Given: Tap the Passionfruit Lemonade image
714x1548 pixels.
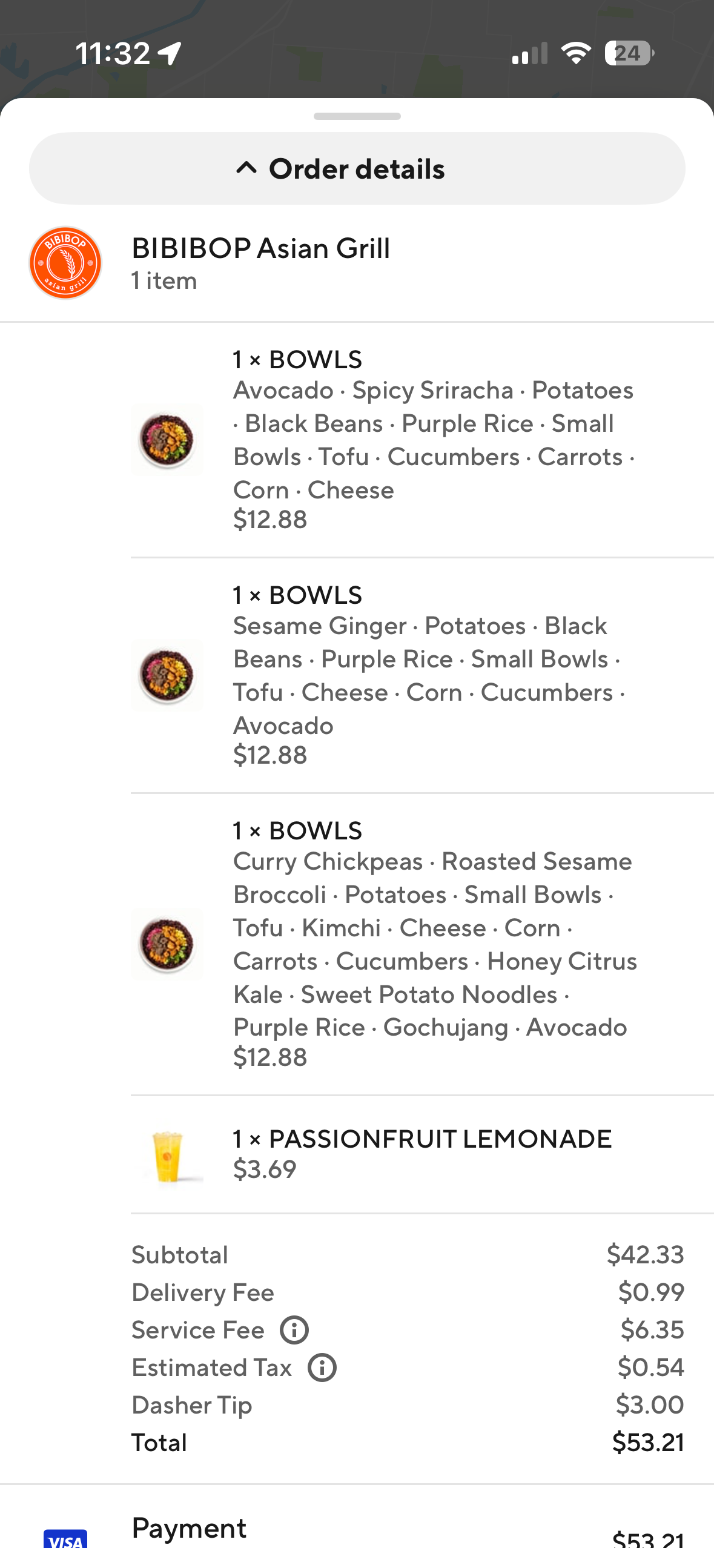Looking at the screenshot, I should click(167, 1156).
